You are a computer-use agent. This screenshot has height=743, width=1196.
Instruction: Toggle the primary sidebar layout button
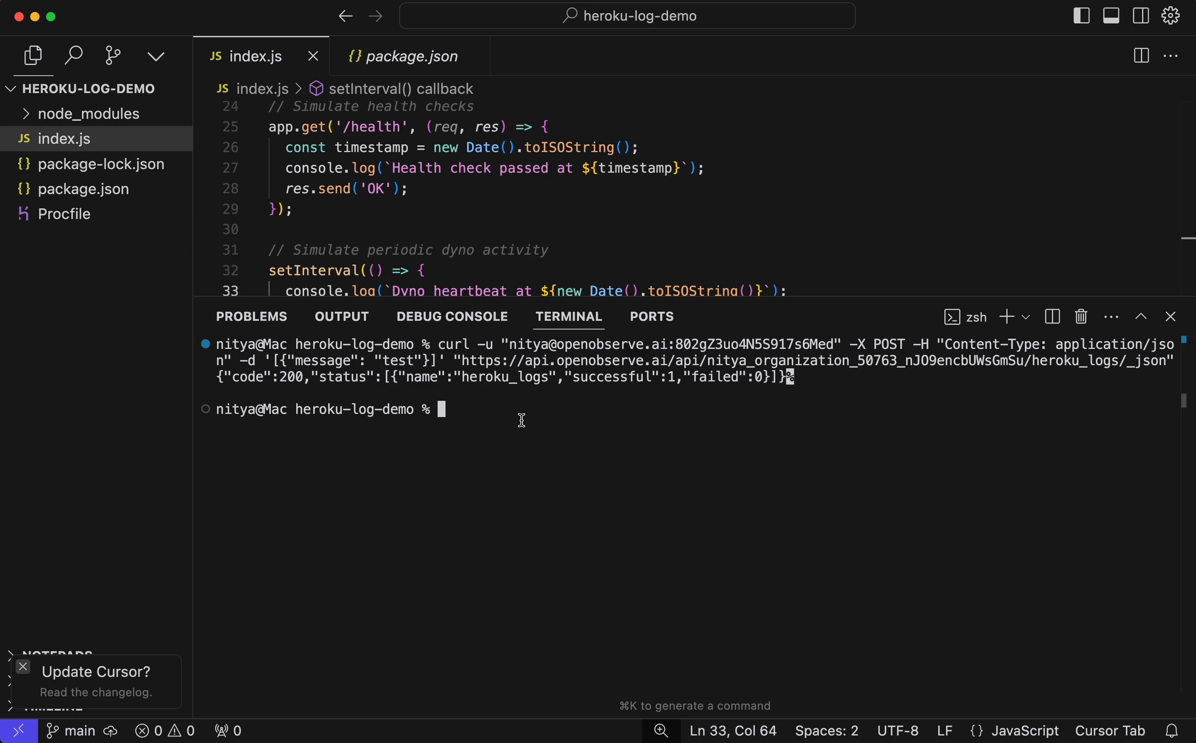1081,16
